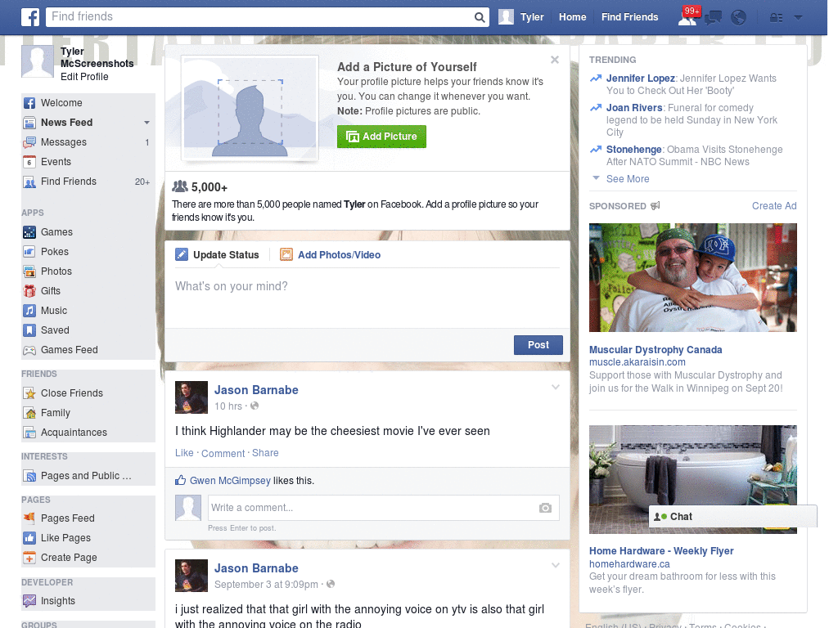The image size is (838, 628).
Task: Click the search magnifier icon
Action: pyautogui.click(x=480, y=17)
